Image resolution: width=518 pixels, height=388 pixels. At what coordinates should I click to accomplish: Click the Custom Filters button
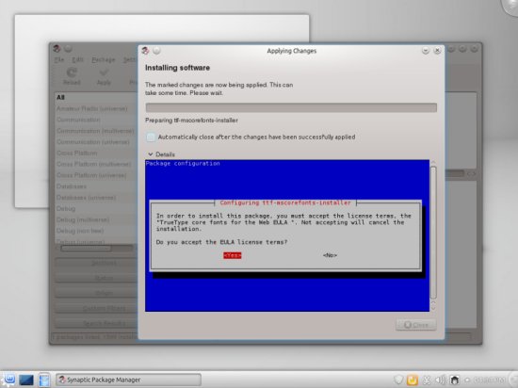96,308
